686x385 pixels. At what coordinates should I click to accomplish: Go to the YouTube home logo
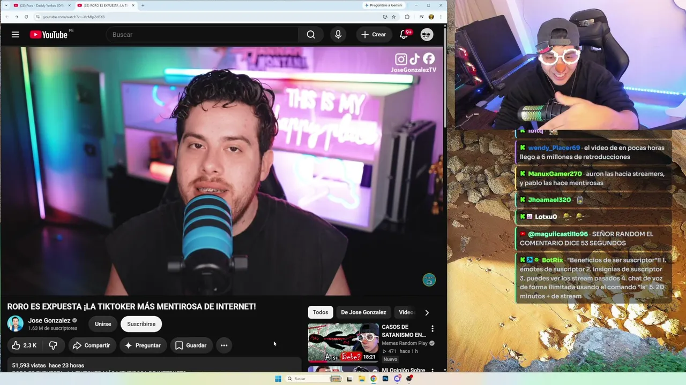pos(48,35)
